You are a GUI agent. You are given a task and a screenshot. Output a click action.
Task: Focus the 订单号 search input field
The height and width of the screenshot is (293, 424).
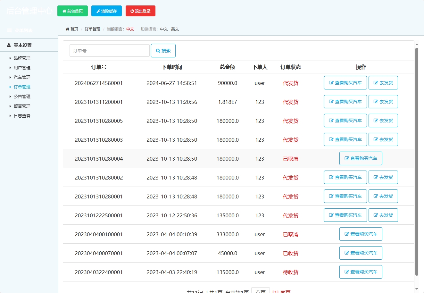coord(109,51)
